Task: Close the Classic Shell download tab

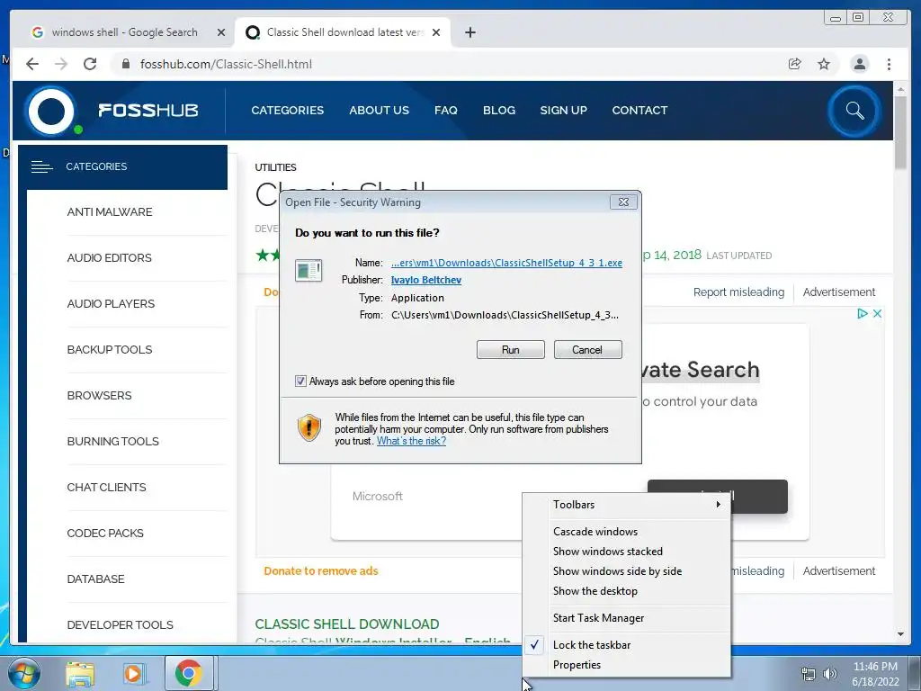Action: tap(436, 32)
